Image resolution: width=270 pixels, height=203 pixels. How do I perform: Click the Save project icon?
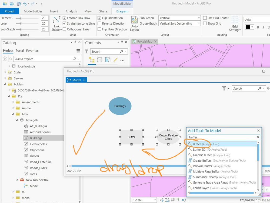(19, 4)
